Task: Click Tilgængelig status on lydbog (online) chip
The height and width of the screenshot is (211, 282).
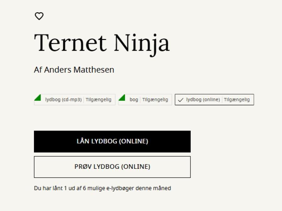Action: click(x=237, y=100)
